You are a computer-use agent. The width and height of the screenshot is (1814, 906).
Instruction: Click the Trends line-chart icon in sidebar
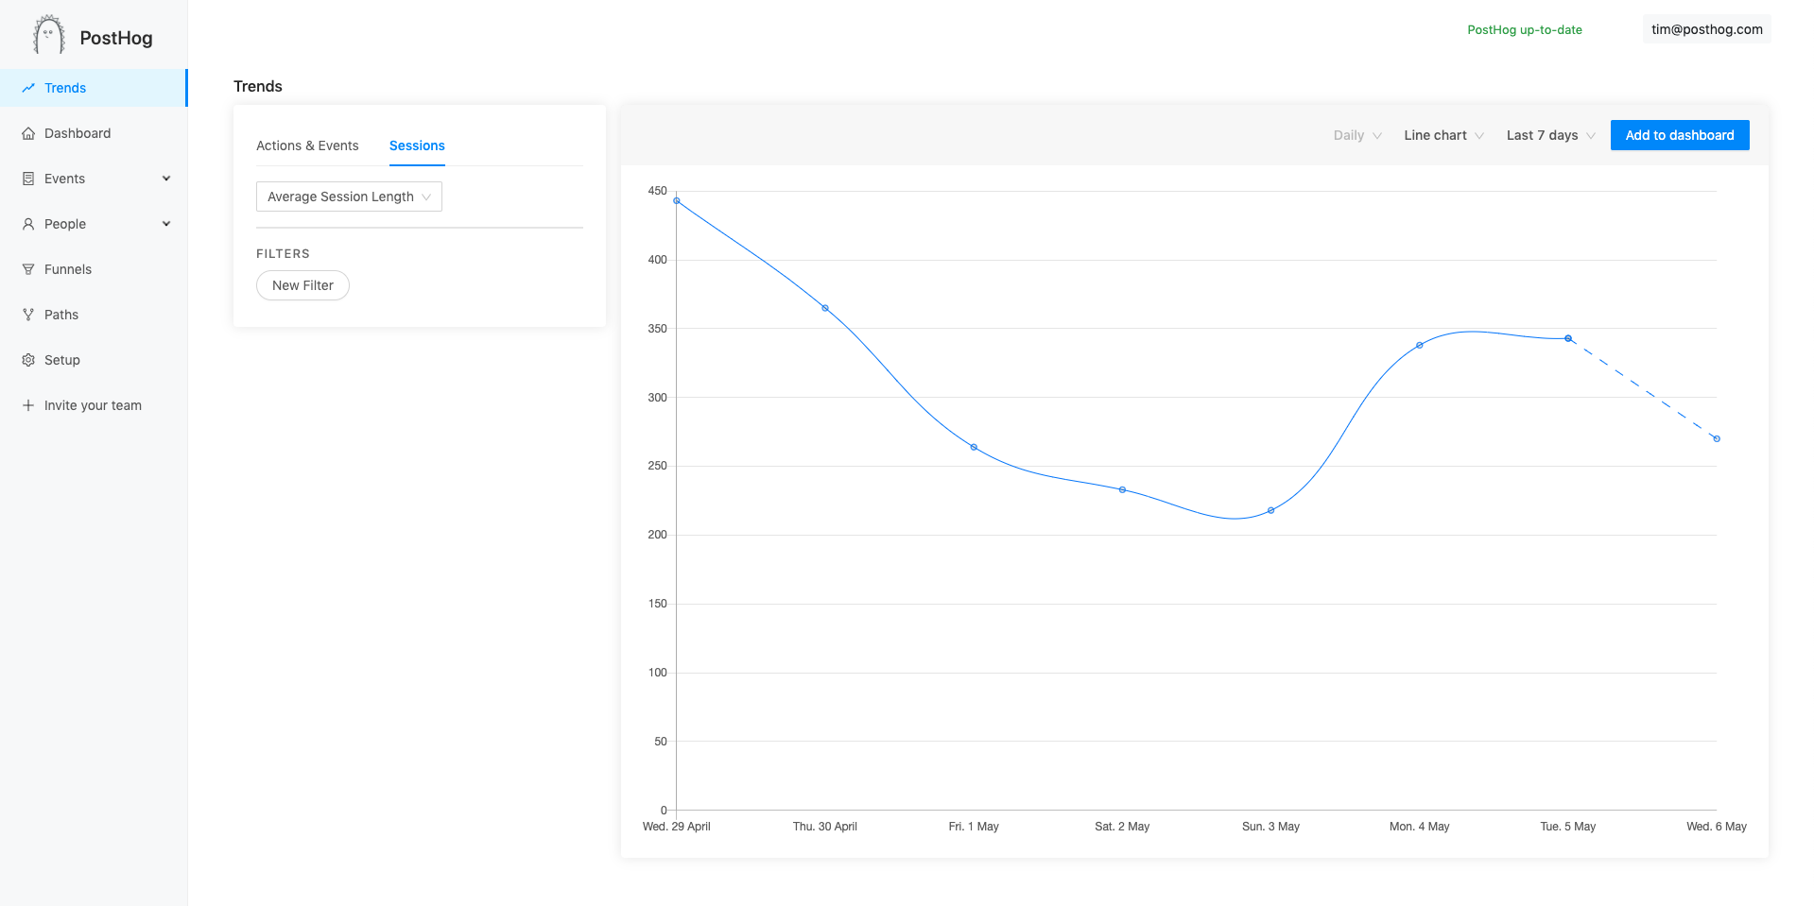pos(28,88)
